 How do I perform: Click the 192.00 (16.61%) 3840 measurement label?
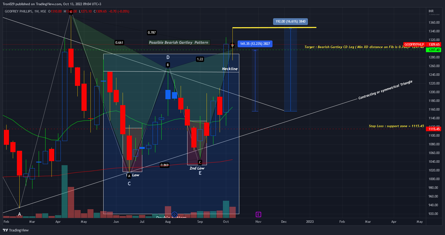click(290, 21)
